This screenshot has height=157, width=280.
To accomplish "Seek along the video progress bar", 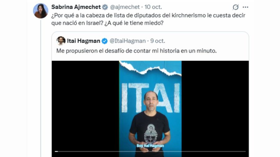I will [x=150, y=151].
